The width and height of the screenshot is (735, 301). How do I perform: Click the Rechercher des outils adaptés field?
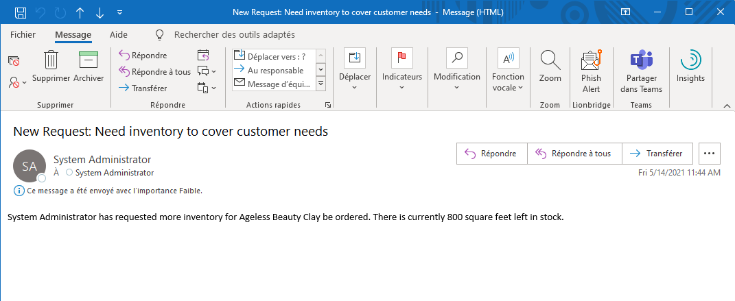[235, 35]
